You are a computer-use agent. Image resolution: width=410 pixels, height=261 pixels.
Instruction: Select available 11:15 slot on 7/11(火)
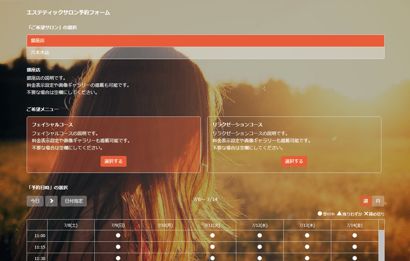212,247
